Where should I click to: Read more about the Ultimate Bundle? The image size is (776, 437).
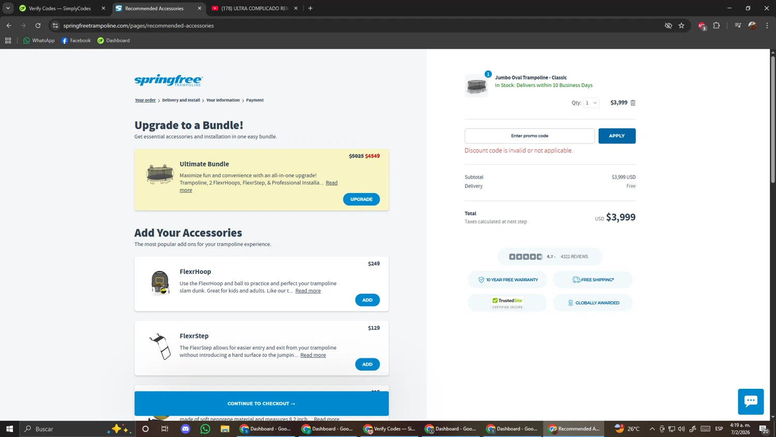(x=332, y=183)
